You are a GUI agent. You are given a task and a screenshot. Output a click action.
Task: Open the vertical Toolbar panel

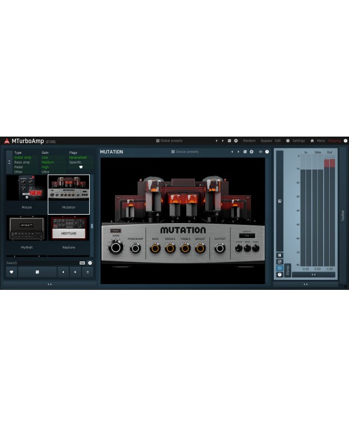343,215
